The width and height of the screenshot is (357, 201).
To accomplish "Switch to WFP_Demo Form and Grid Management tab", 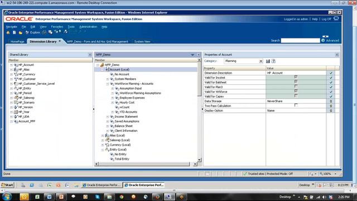I will click(98, 41).
